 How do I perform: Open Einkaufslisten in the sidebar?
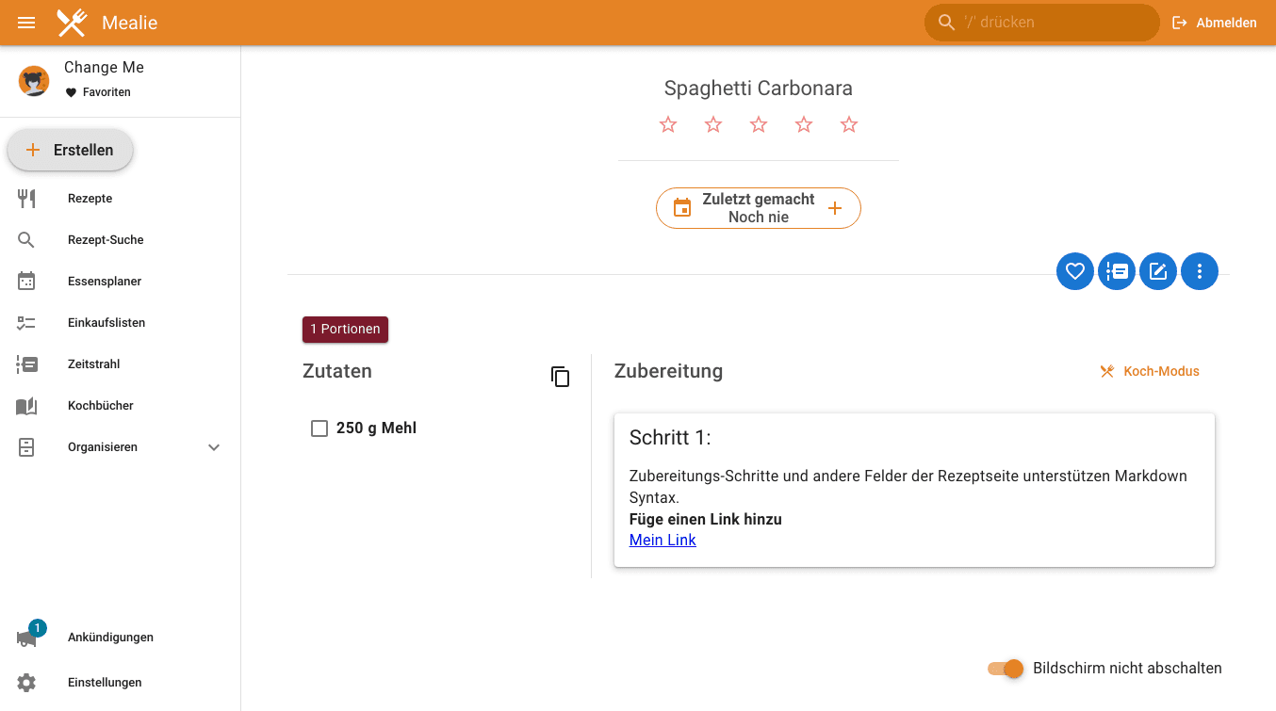[x=121, y=323]
